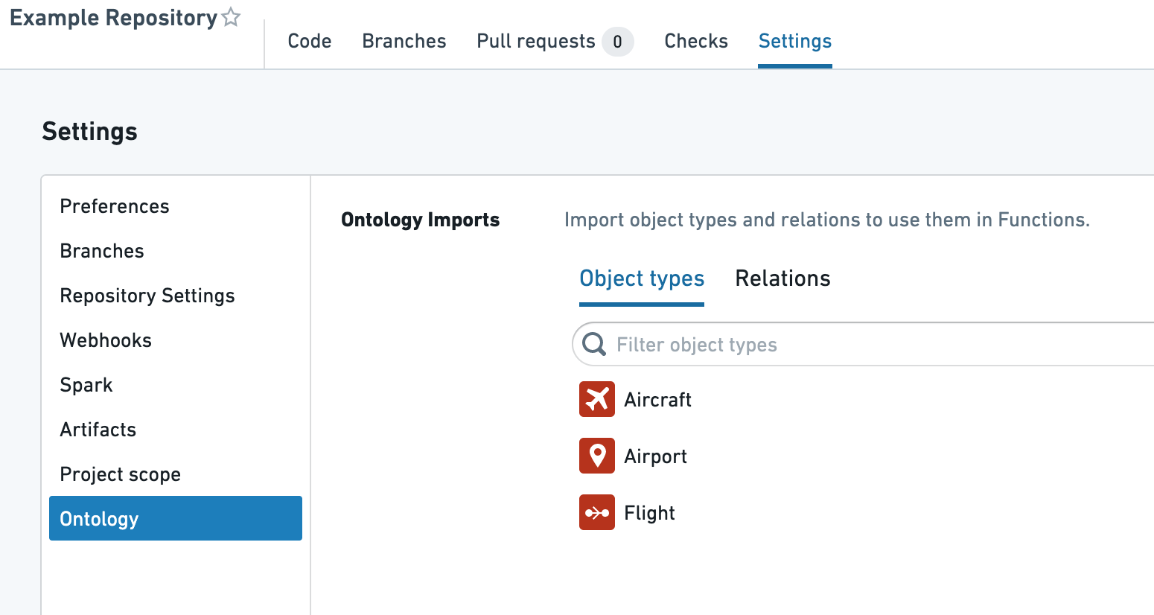Screen dimensions: 1154x615
Task: Switch to the Branches top tab
Action: (404, 41)
